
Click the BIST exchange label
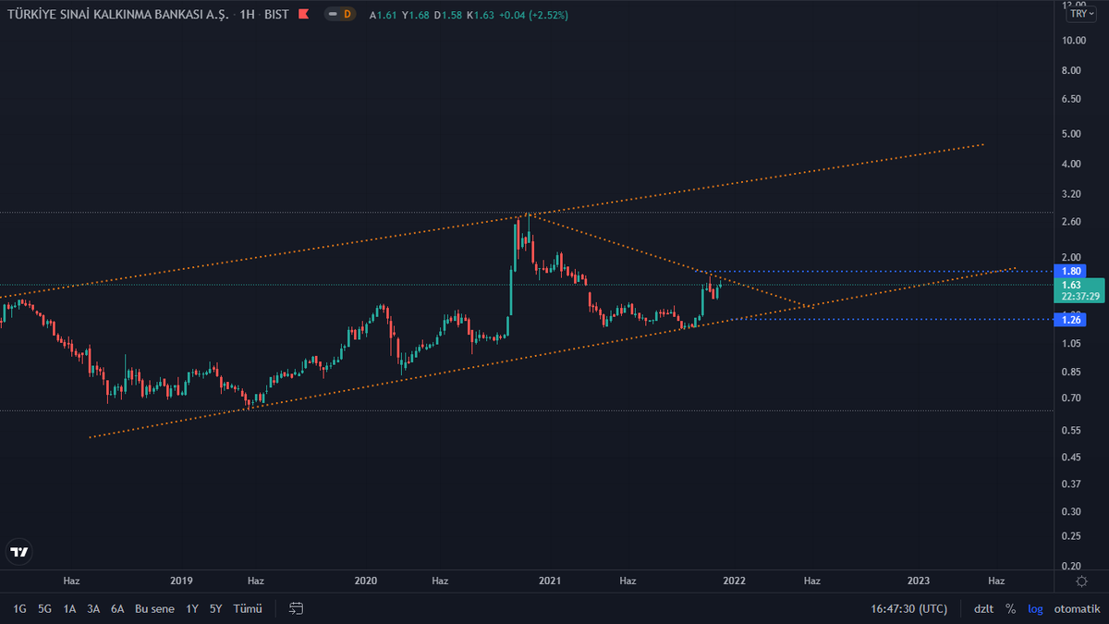coord(277,14)
